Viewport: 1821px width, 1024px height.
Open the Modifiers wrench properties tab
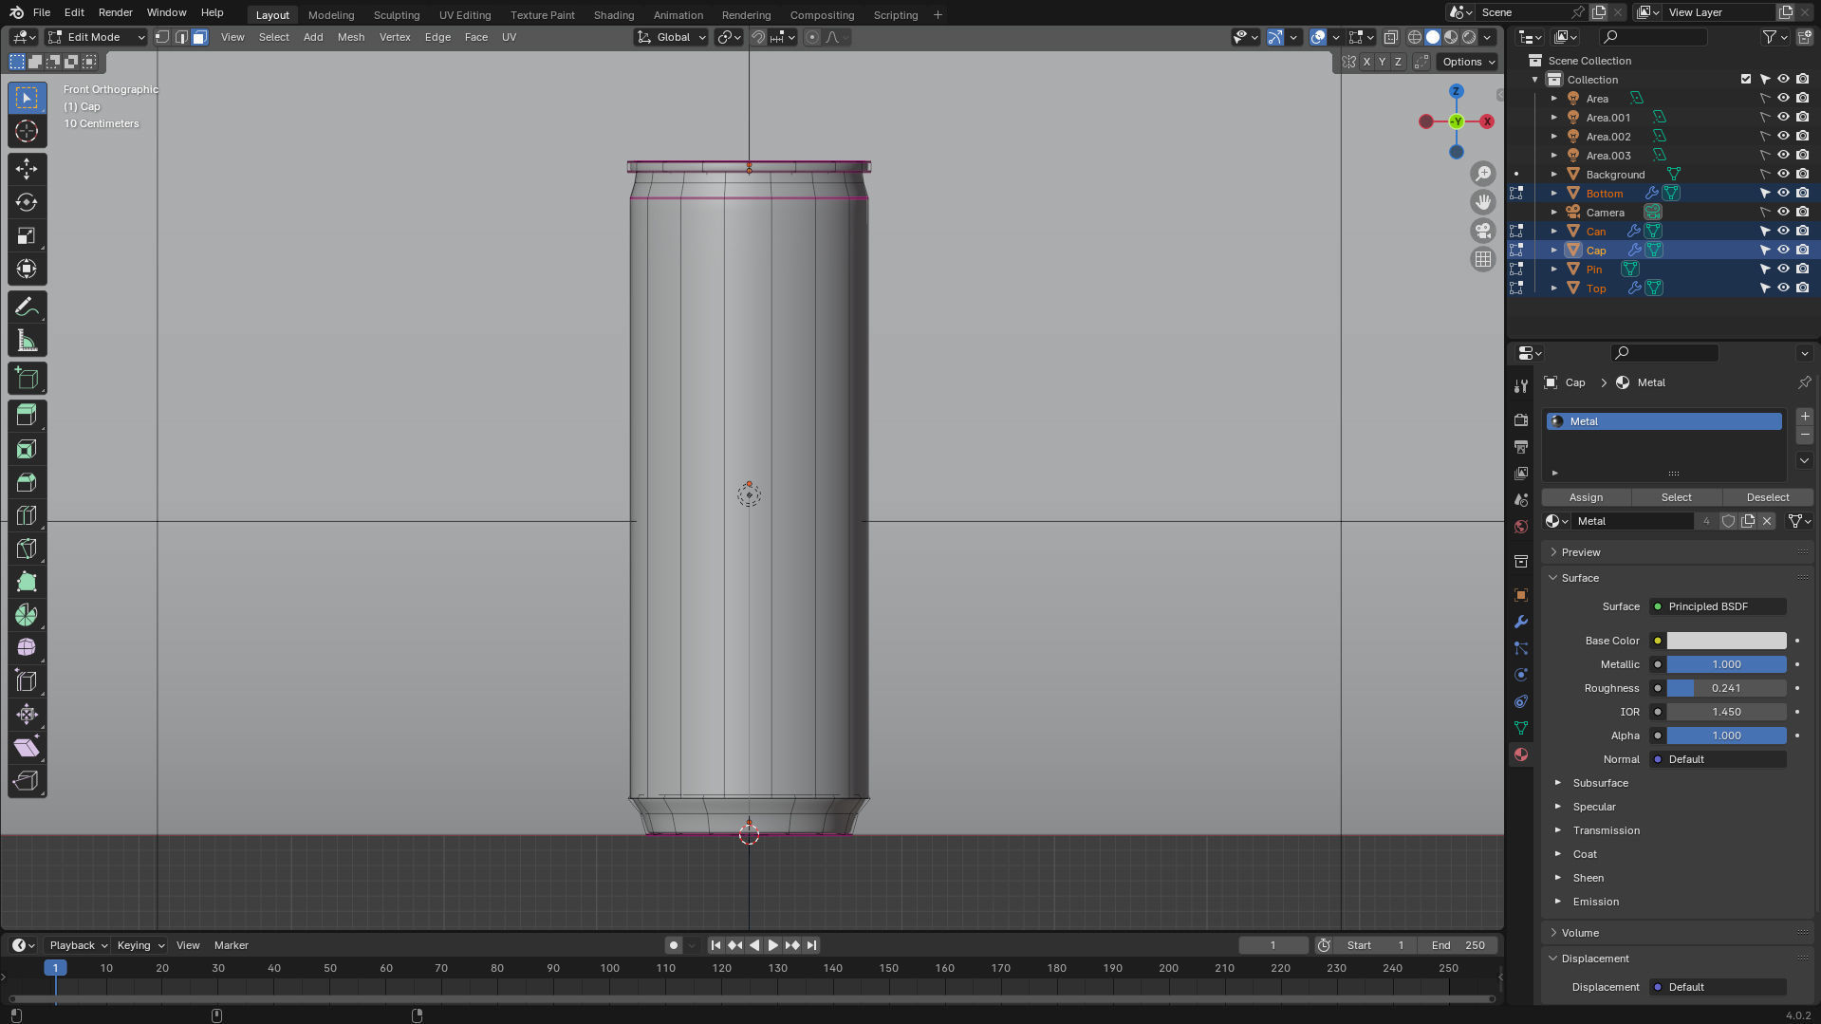[1521, 622]
